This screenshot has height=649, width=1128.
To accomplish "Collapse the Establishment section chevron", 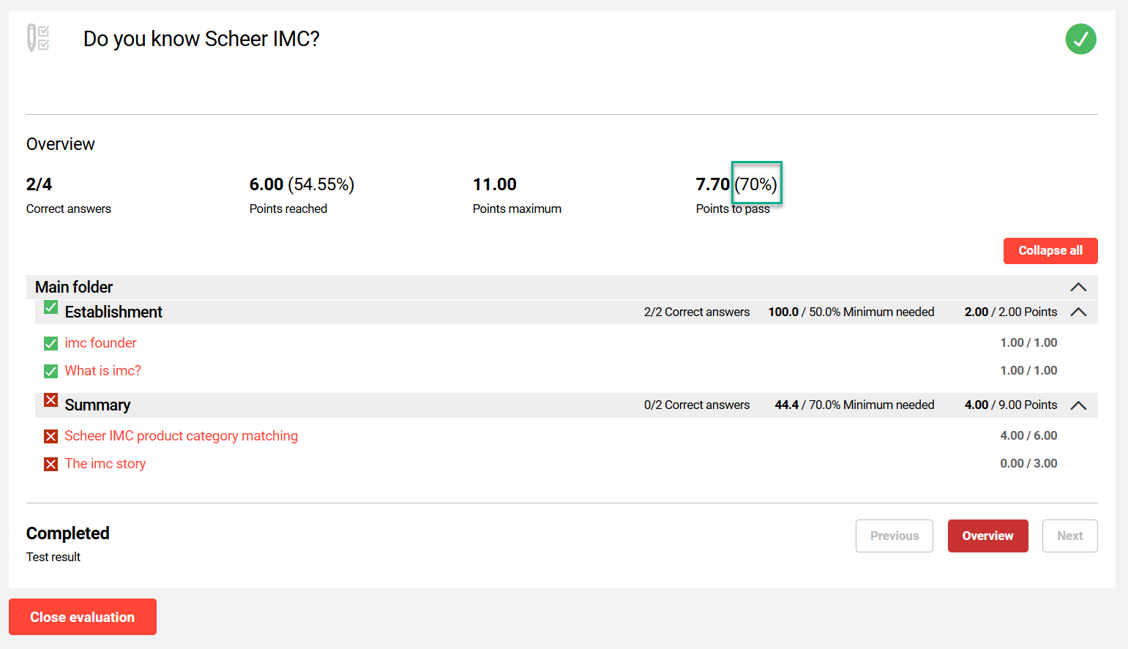I will [x=1078, y=312].
